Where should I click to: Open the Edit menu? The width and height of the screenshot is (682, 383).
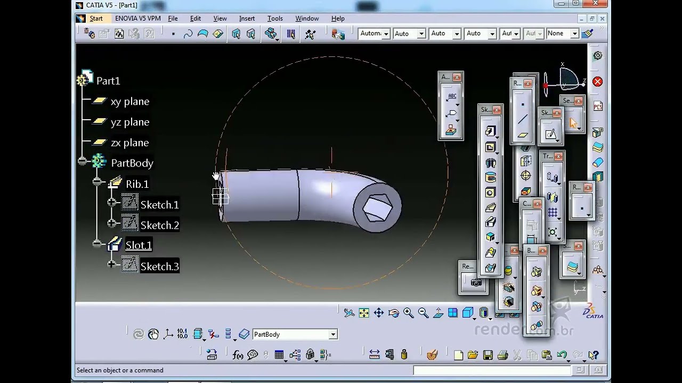pyautogui.click(x=196, y=18)
